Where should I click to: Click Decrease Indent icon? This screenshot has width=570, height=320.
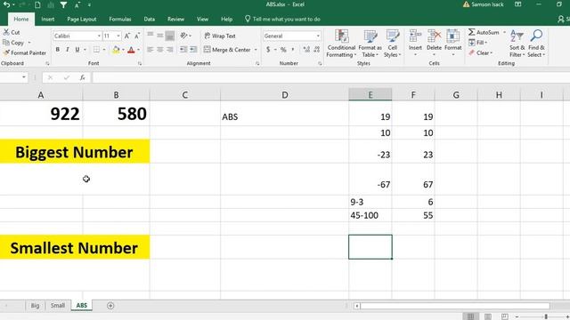[183, 50]
